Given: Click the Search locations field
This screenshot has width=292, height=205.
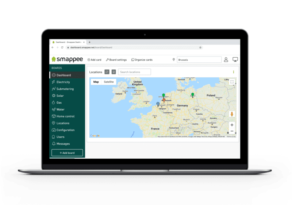Looking at the screenshot, I should point(134,72).
